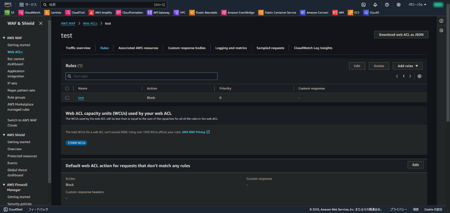Open CloudShell in the footer bar
The height and width of the screenshot is (213, 450).
(x=13, y=209)
